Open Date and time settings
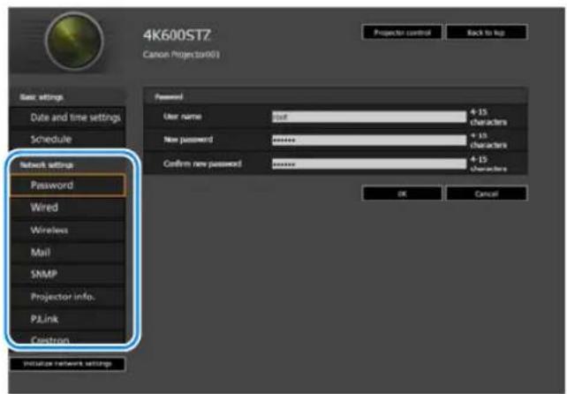The height and width of the screenshot is (394, 567). click(x=68, y=117)
